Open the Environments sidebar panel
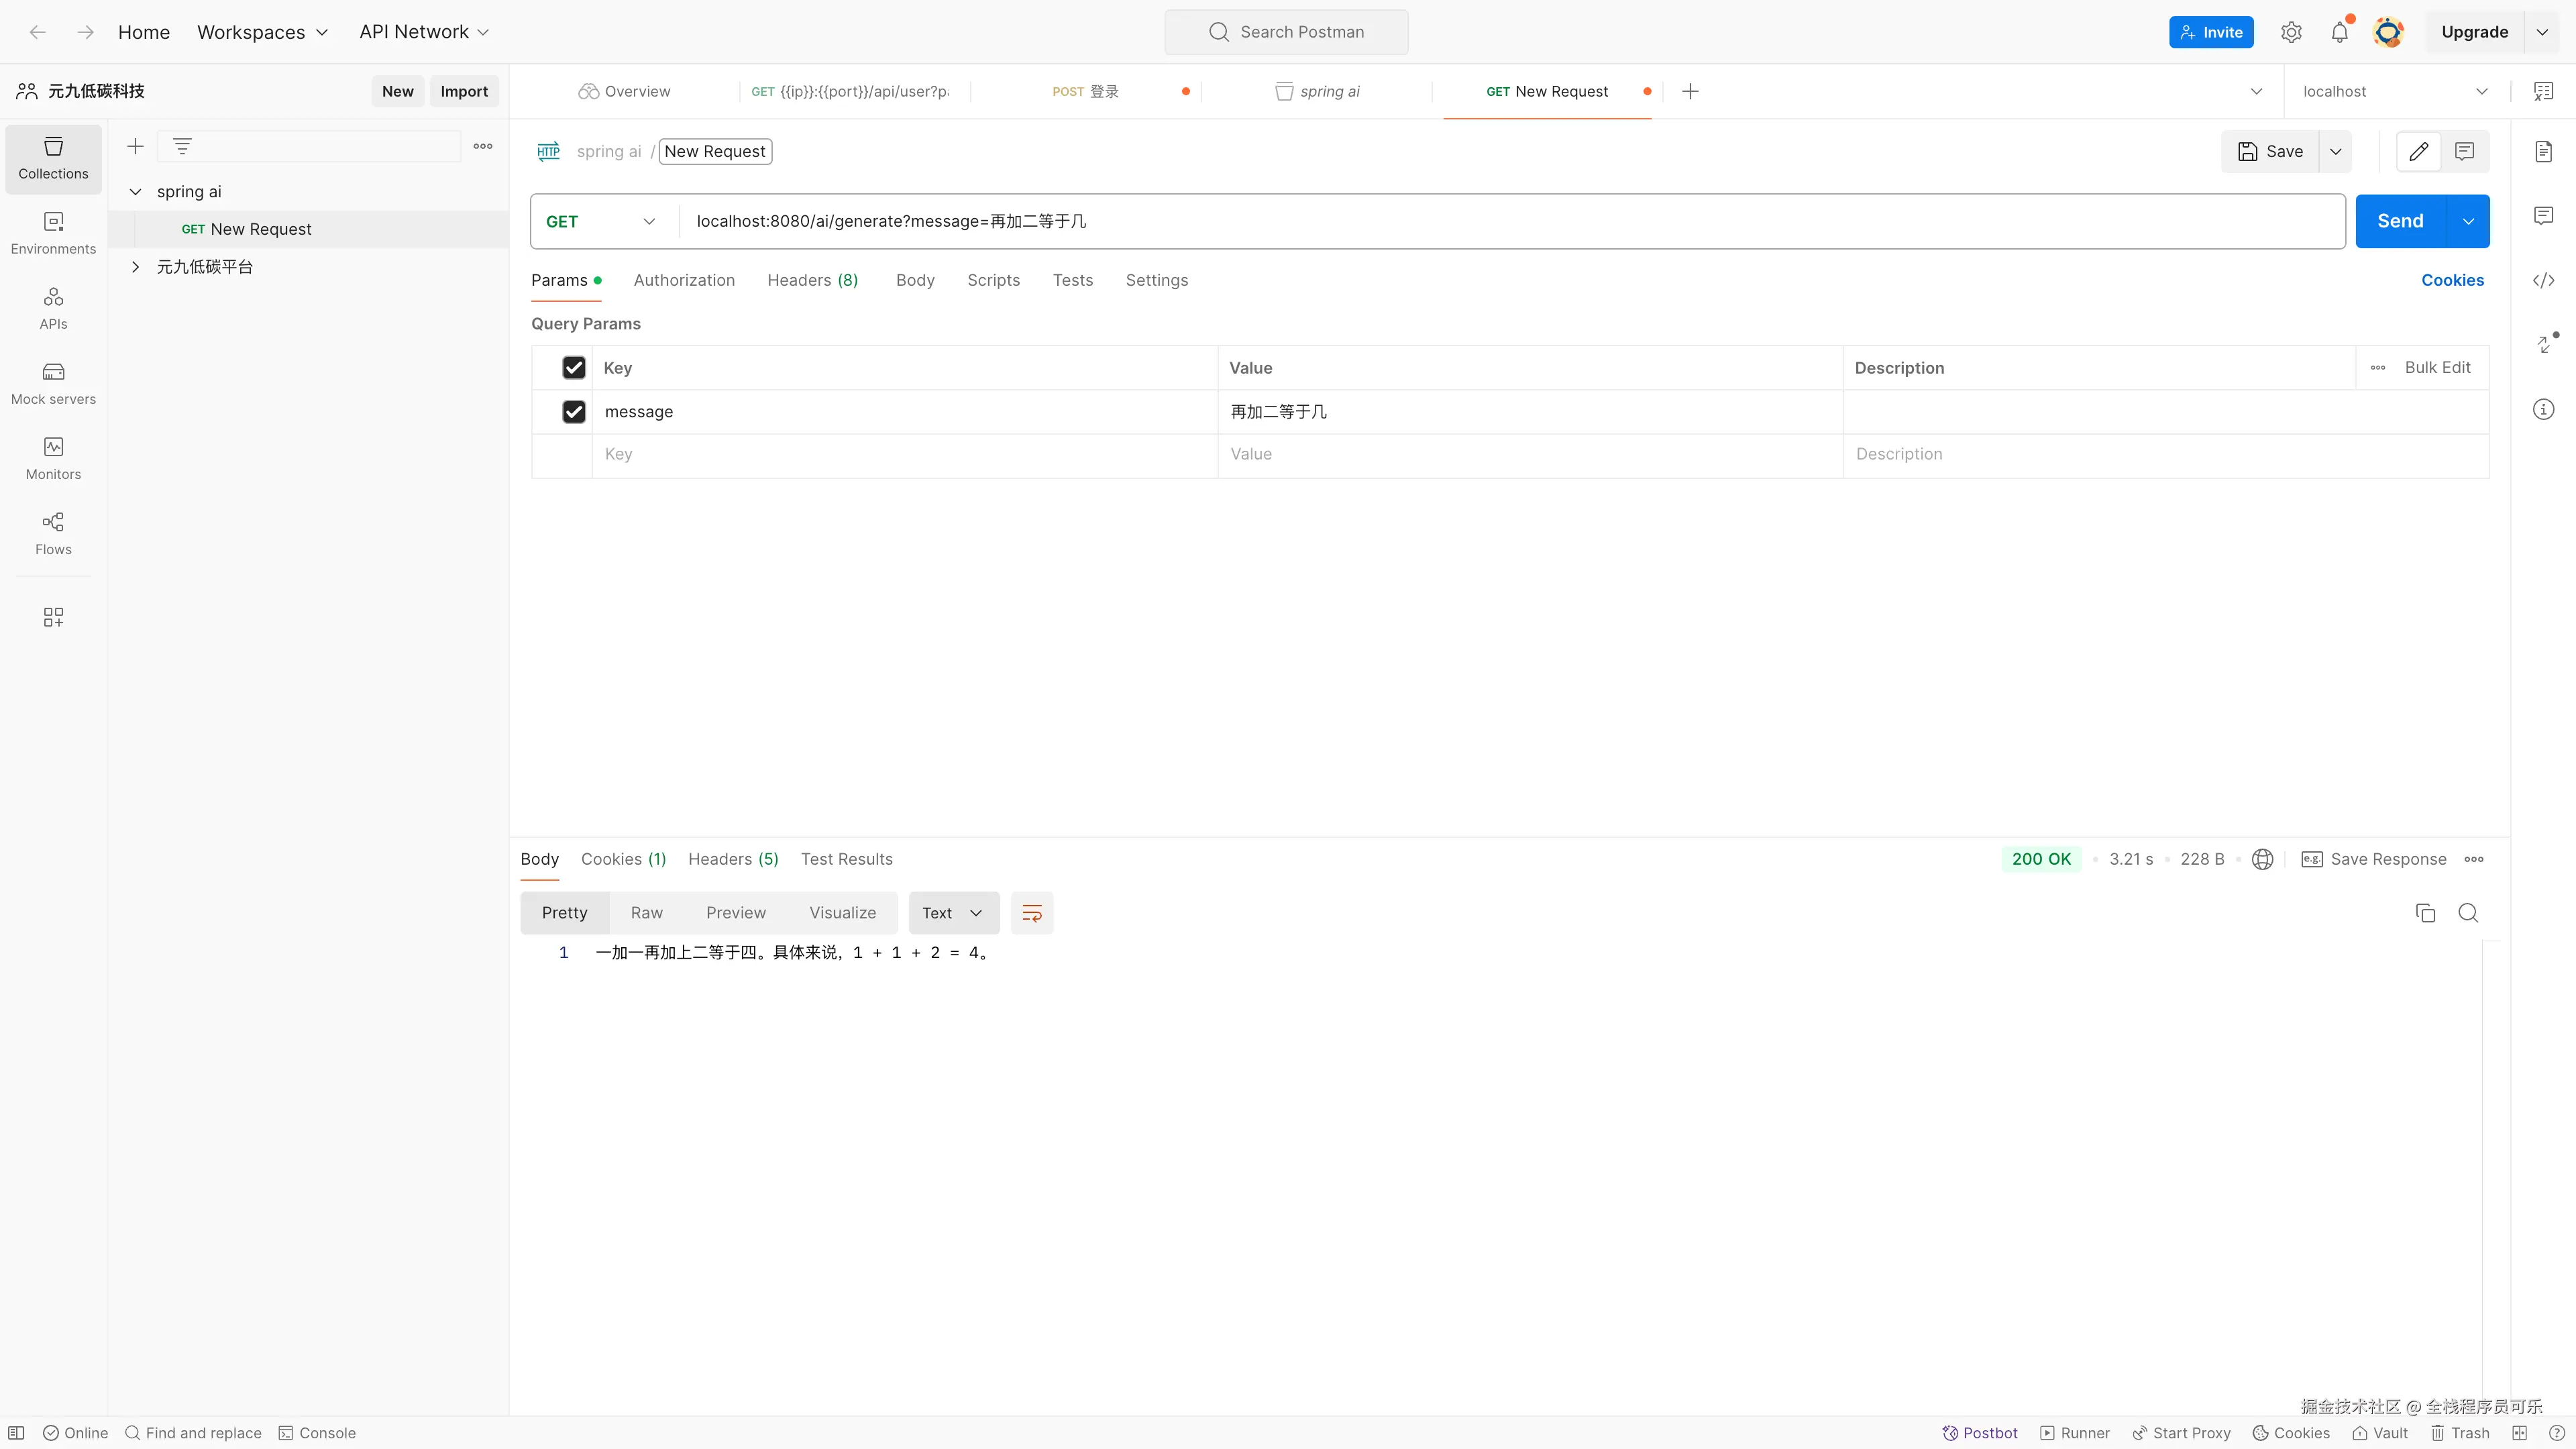 coord(53,233)
